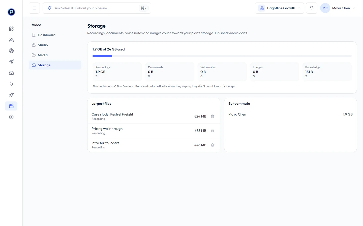Click the 824 MB size value

(200, 116)
